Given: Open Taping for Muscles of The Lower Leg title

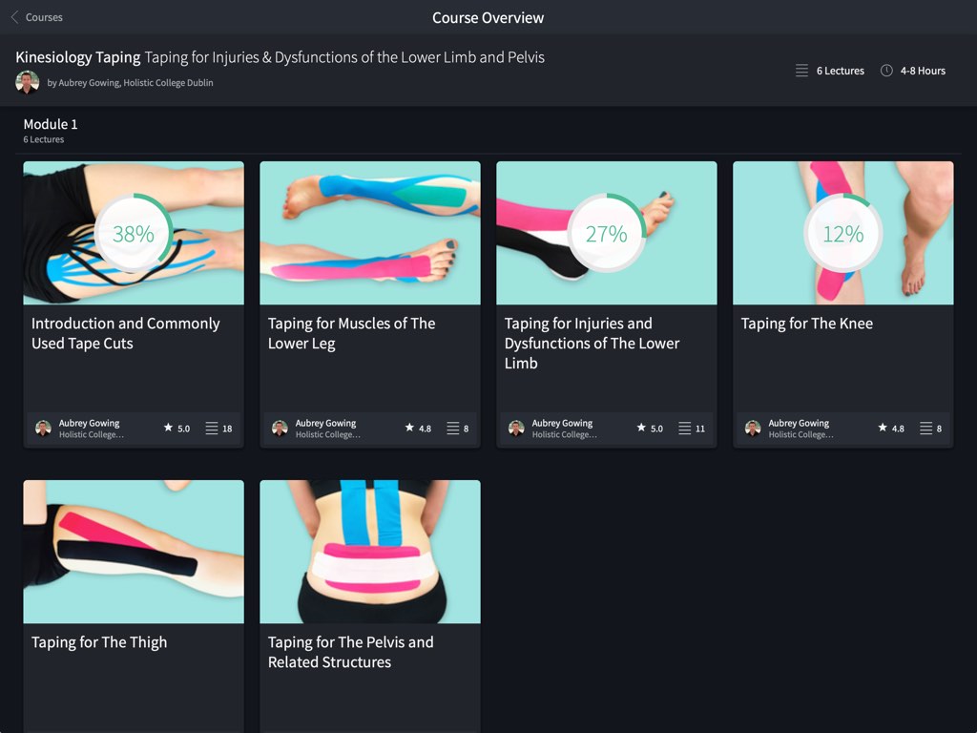Looking at the screenshot, I should coord(351,333).
